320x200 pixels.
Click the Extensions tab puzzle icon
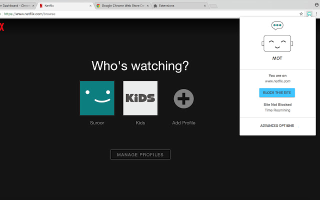(x=155, y=5)
